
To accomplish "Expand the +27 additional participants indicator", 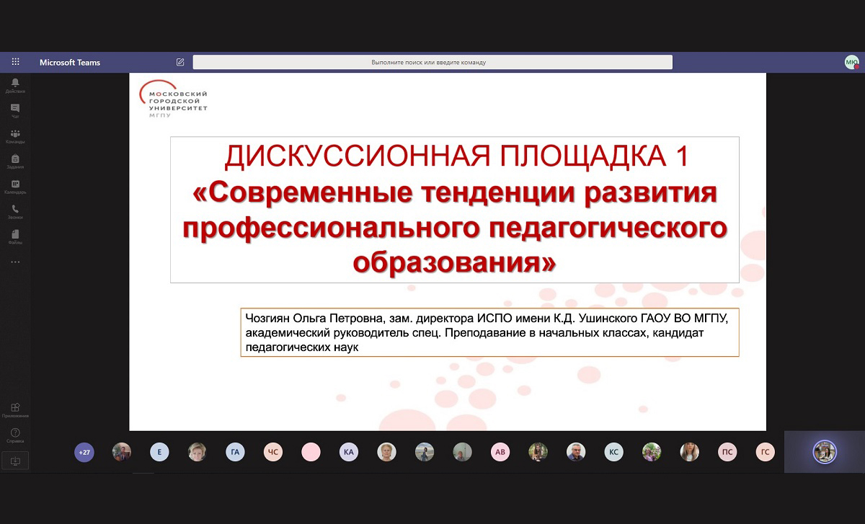I will point(84,452).
